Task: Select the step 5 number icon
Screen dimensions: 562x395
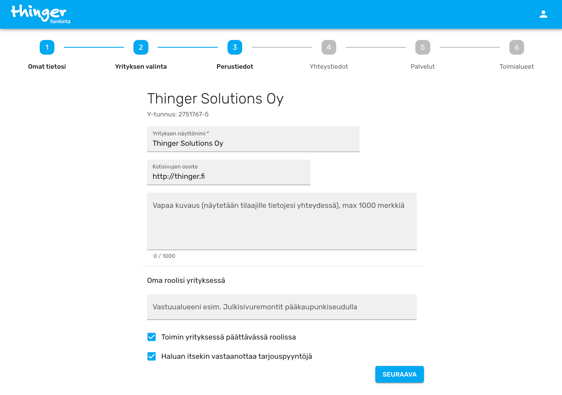Action: click(423, 47)
